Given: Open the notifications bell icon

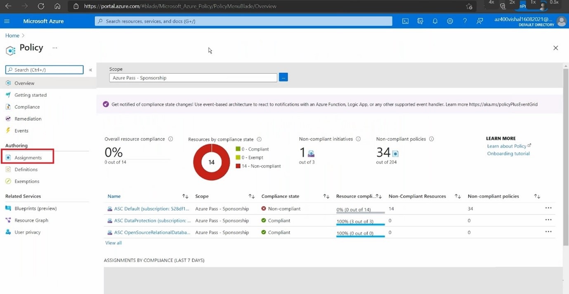Looking at the screenshot, I should click(x=435, y=21).
